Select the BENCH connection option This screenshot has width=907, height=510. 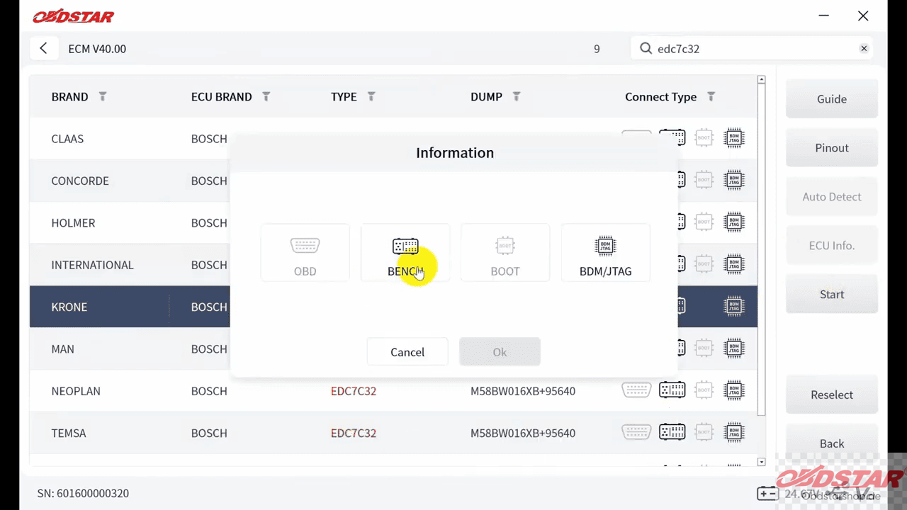coord(405,253)
